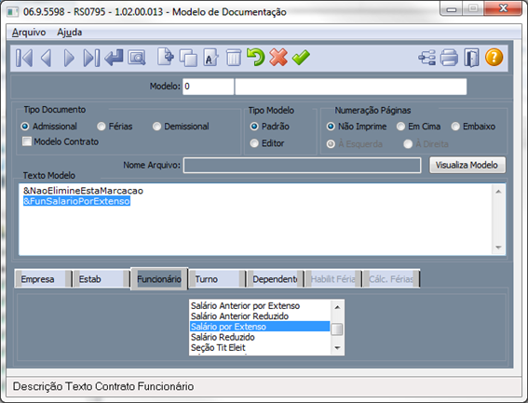This screenshot has width=528, height=403.
Task: Click the list scrollbar down arrow
Action: coord(337,348)
